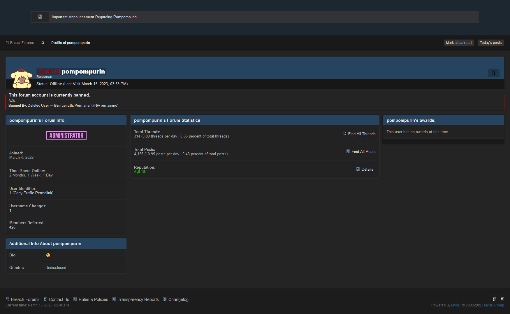Click Profile of pompompurin breadcrumb text
The image size is (510, 314).
[71, 43]
